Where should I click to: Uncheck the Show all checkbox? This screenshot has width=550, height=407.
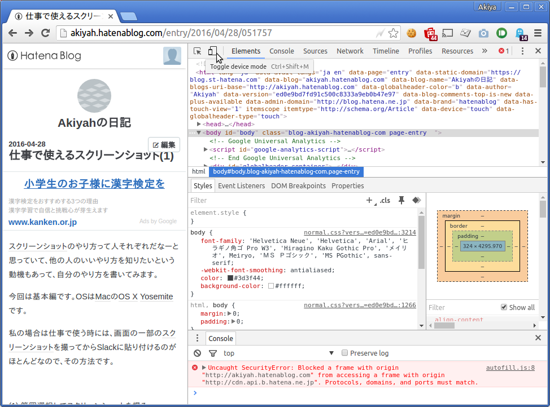(x=504, y=307)
